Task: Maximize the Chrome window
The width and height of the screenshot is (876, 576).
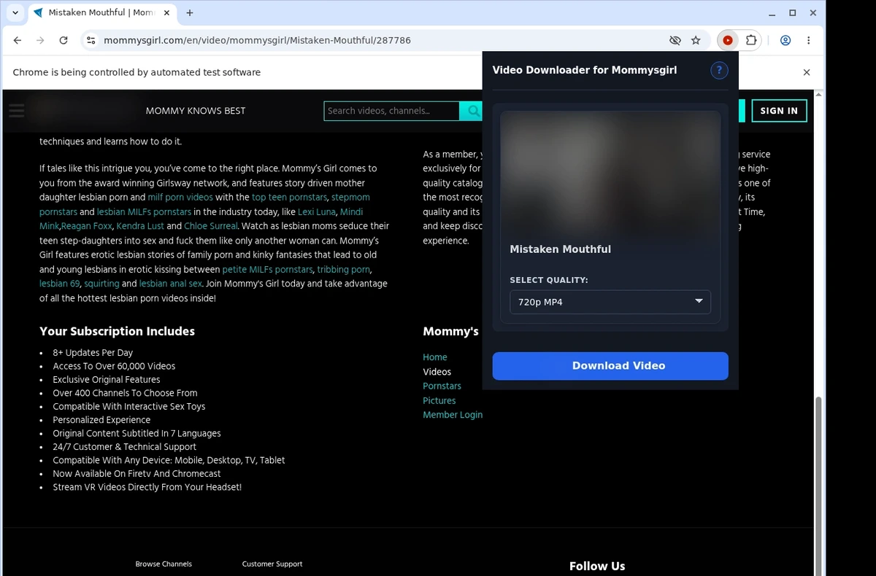Action: (793, 12)
